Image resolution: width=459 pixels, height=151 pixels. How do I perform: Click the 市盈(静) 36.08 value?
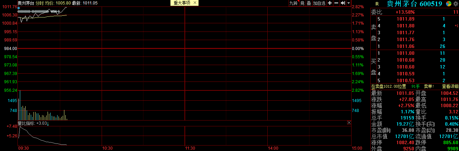[409, 130]
